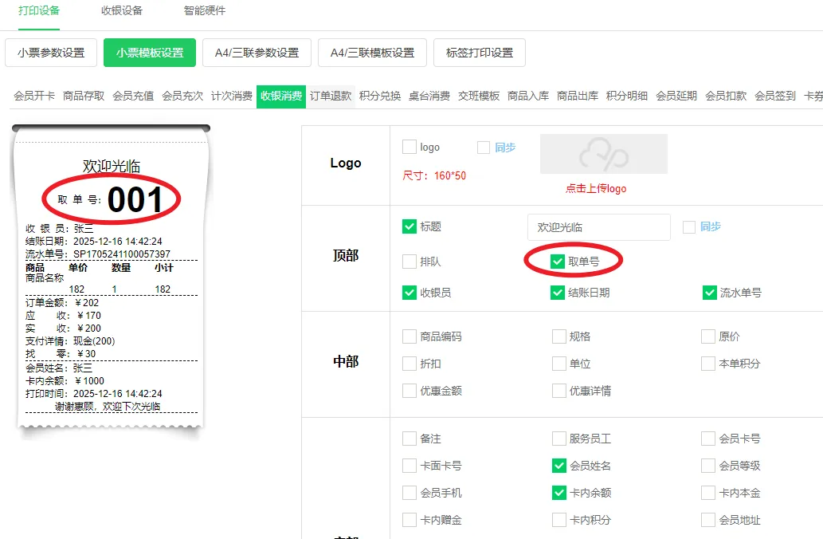This screenshot has width=823, height=539.
Task: Toggle the 结账日期 checkbox
Action: [x=558, y=293]
